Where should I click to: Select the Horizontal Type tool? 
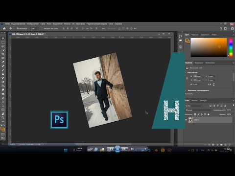(x=3, y=102)
